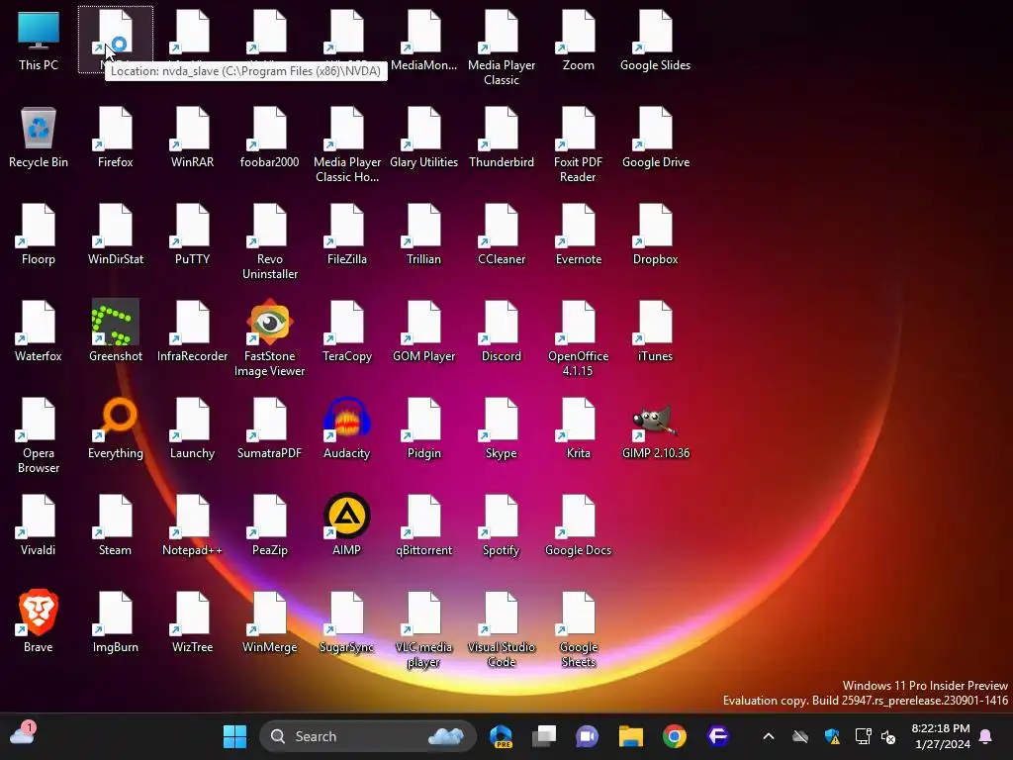Select the Thunderbird shortcut
The height and width of the screenshot is (760, 1013).
pyautogui.click(x=502, y=138)
